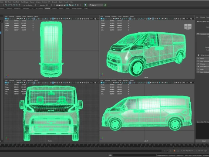209x157 pixels.
Task: Collapse the Transform Attributes section
Action: 198,34
